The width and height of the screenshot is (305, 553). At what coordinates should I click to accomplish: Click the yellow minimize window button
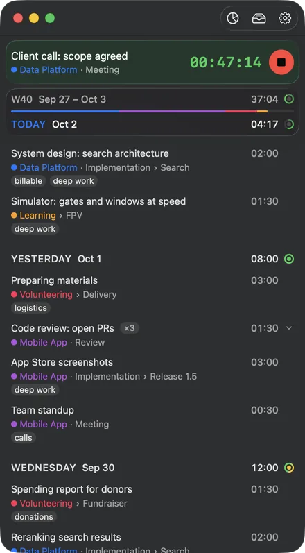coord(34,18)
